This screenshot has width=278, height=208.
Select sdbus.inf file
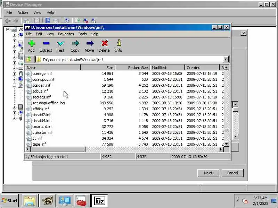tap(40, 91)
